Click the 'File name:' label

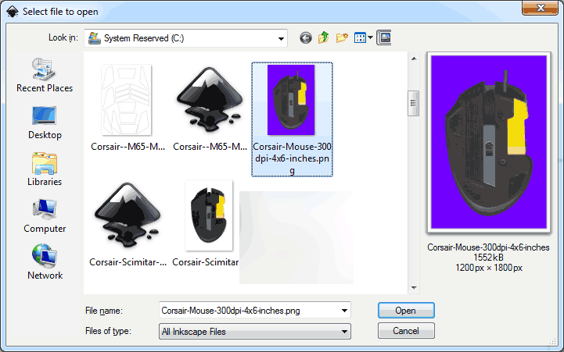pyautogui.click(x=103, y=311)
